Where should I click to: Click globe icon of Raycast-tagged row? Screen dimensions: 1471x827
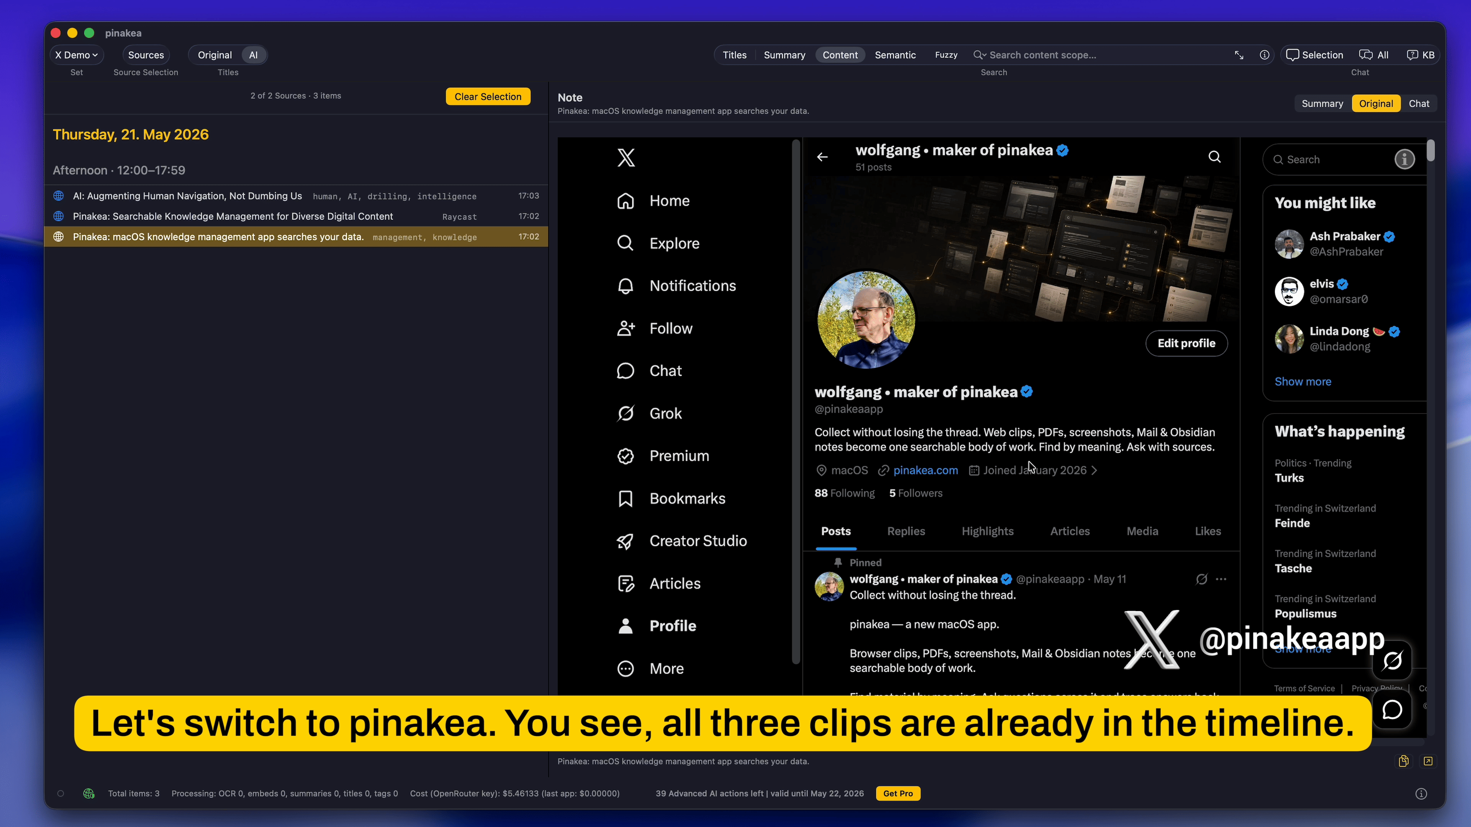(58, 216)
